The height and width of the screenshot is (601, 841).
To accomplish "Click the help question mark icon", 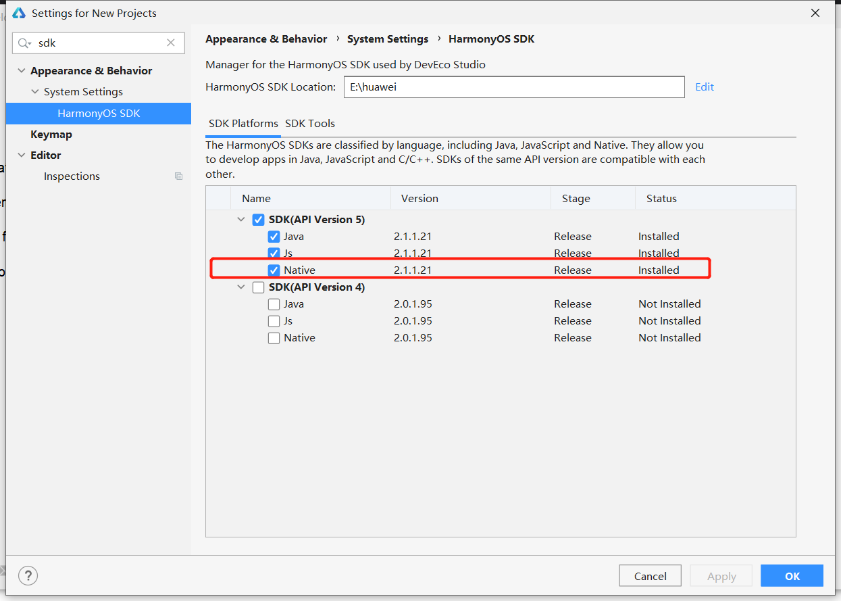I will (28, 575).
